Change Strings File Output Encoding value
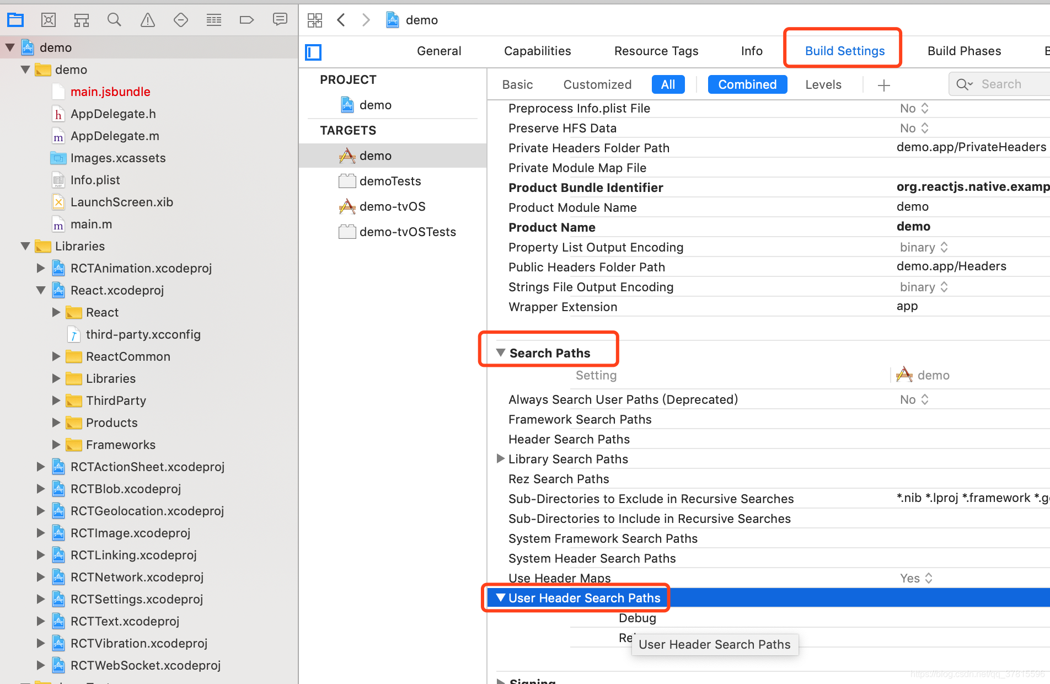The width and height of the screenshot is (1050, 684). (924, 287)
